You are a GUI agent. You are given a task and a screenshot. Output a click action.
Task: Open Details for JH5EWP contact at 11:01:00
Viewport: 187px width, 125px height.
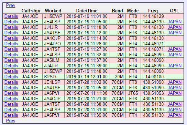pyautogui.click(x=11, y=16)
